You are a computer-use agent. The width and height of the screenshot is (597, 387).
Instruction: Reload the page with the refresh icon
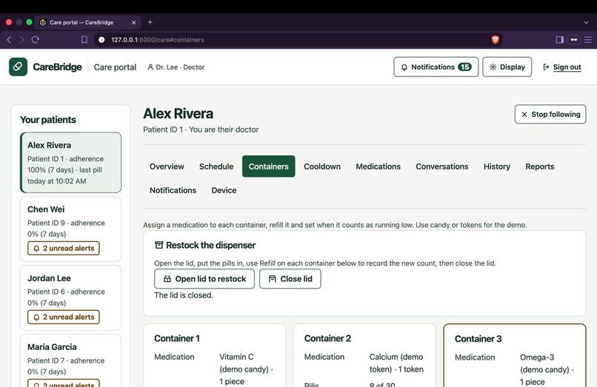point(35,39)
